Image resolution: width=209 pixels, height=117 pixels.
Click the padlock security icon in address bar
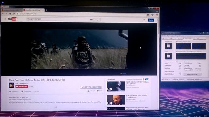pyautogui.click(x=18, y=14)
